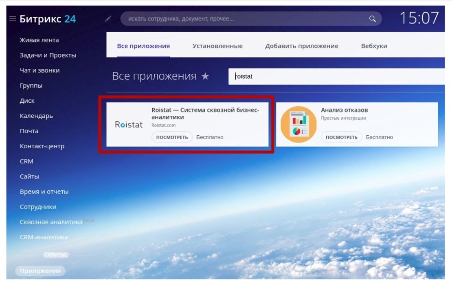Screen dimensions: 452x284
Task: Select Приложения in the sidebar
Action: click(x=40, y=271)
